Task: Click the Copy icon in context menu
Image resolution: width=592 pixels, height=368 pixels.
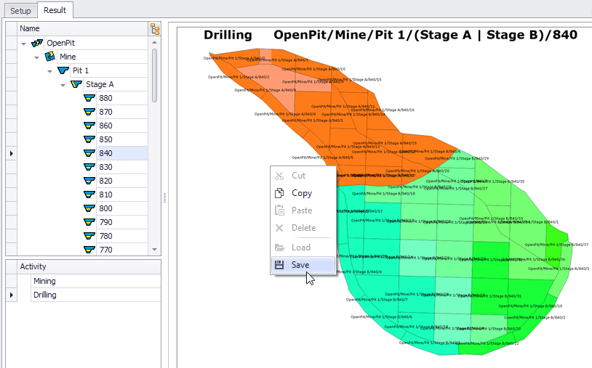Action: (x=279, y=193)
